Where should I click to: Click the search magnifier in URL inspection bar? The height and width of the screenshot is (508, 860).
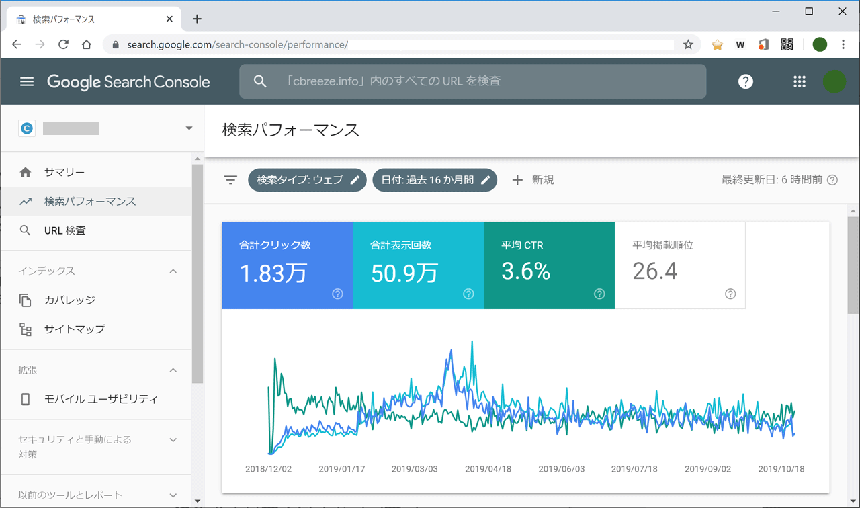[x=260, y=81]
